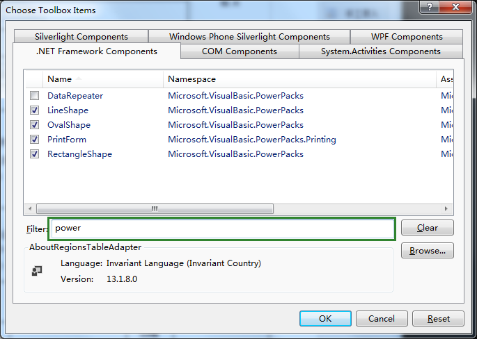
Task: Confirm with the OK button
Action: [325, 318]
